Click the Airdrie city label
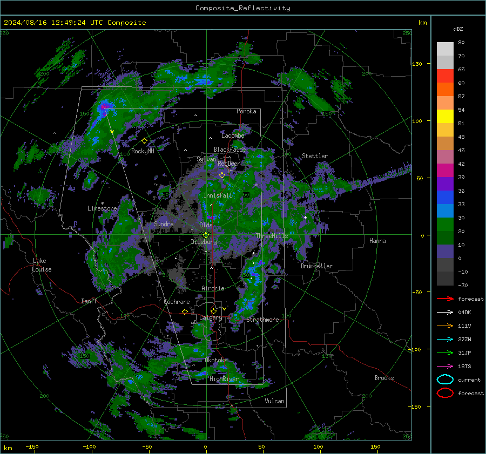The width and height of the screenshot is (486, 454). pyautogui.click(x=213, y=288)
